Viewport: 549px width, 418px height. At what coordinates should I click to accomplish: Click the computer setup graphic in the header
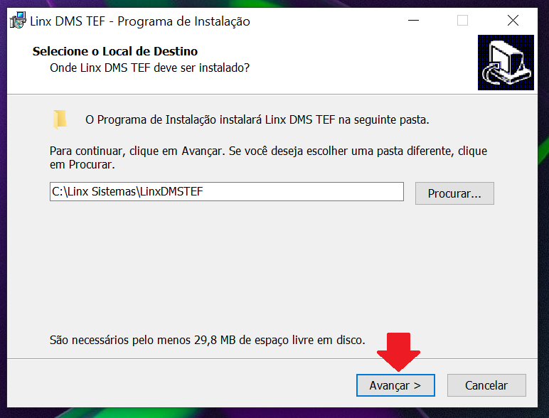coord(506,63)
